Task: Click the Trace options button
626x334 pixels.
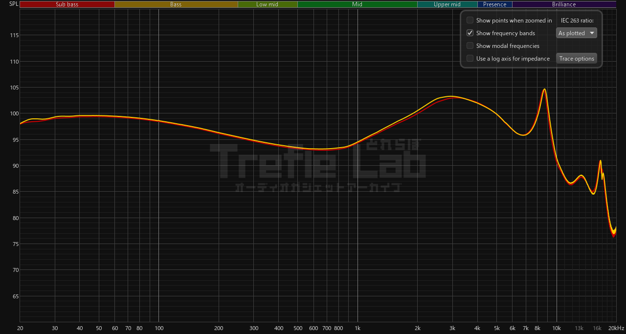Action: pyautogui.click(x=577, y=59)
